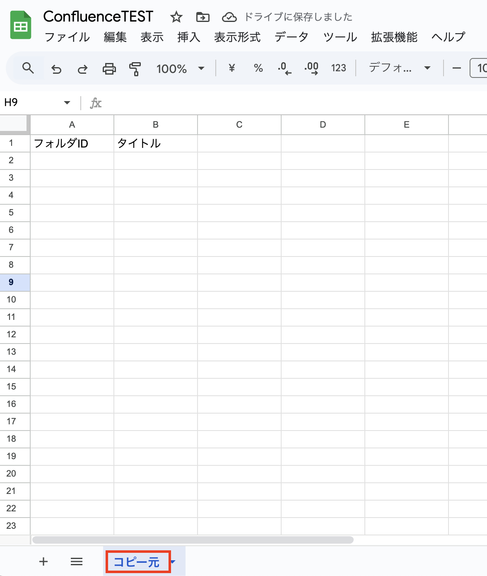The width and height of the screenshot is (487, 576).
Task: Select the コピー元 sheet tab
Action: pos(137,562)
